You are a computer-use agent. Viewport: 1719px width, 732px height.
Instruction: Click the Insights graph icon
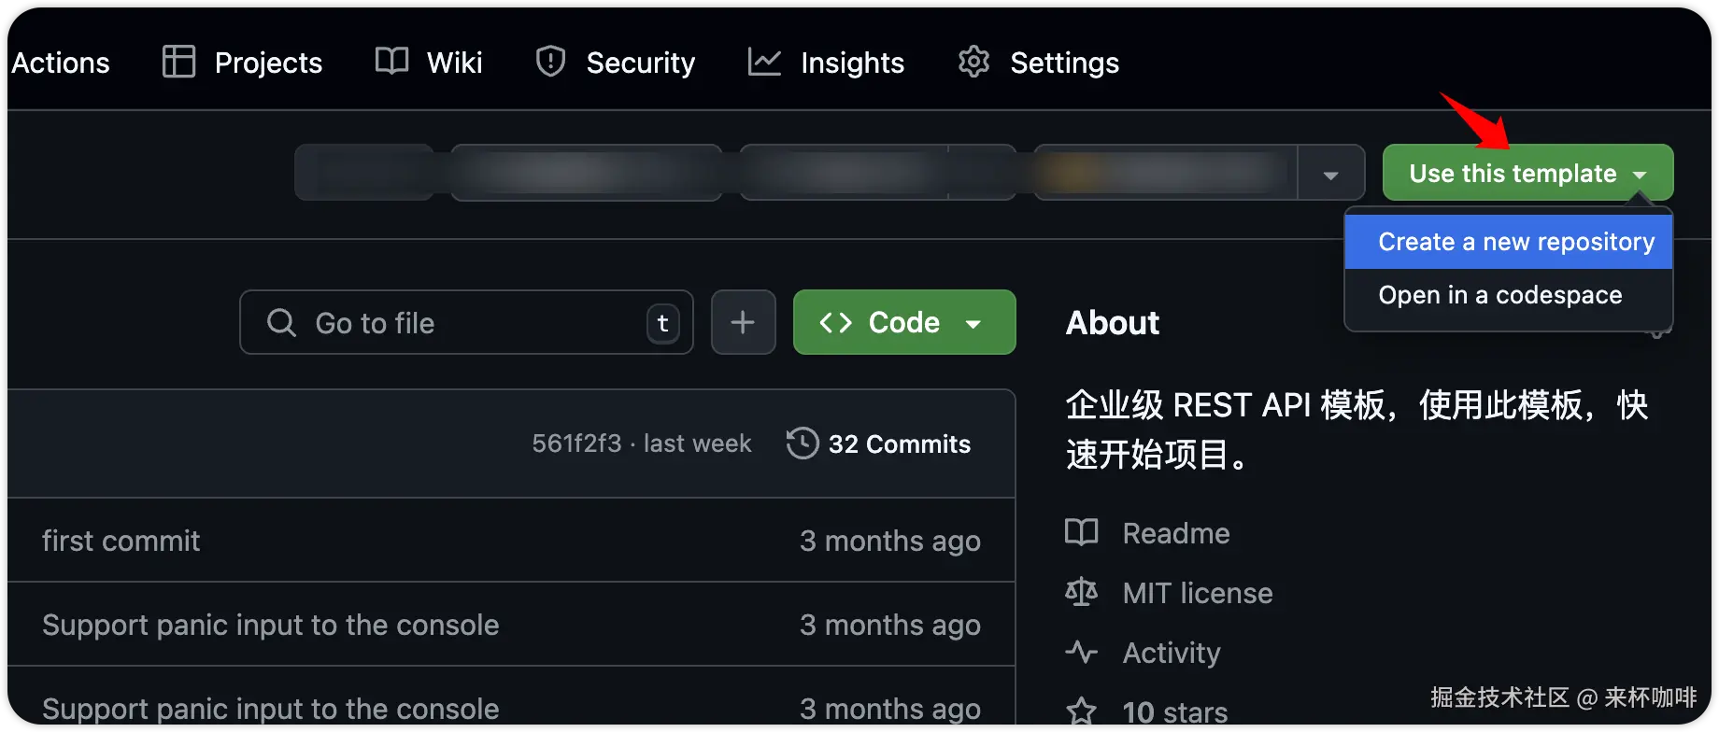coord(764,62)
